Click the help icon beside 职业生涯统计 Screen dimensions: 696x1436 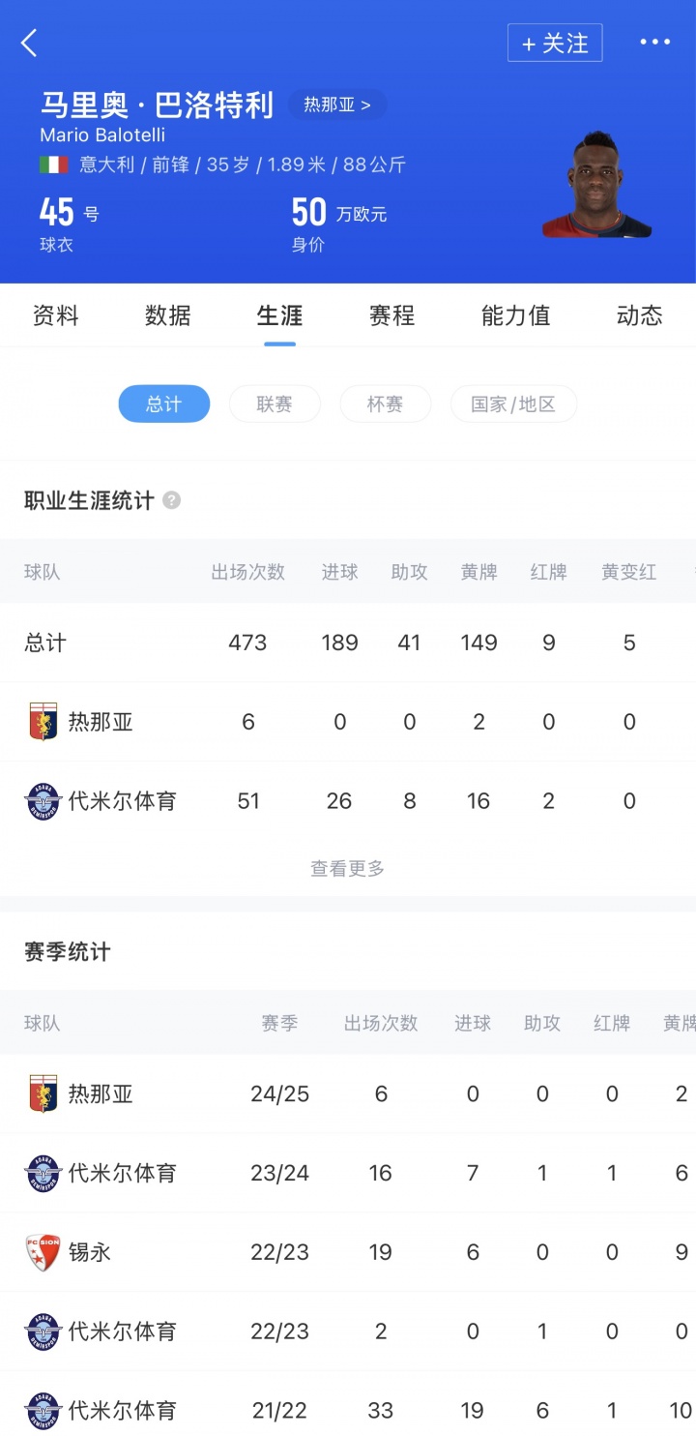[x=171, y=500]
